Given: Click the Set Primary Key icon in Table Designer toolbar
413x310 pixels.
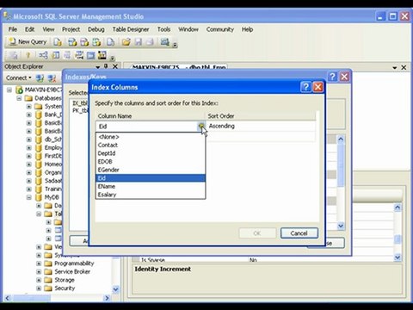Looking at the screenshot, I should pos(28,55).
